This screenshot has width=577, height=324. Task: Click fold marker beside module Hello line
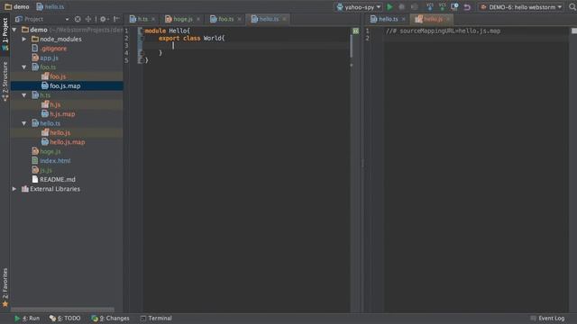point(141,31)
